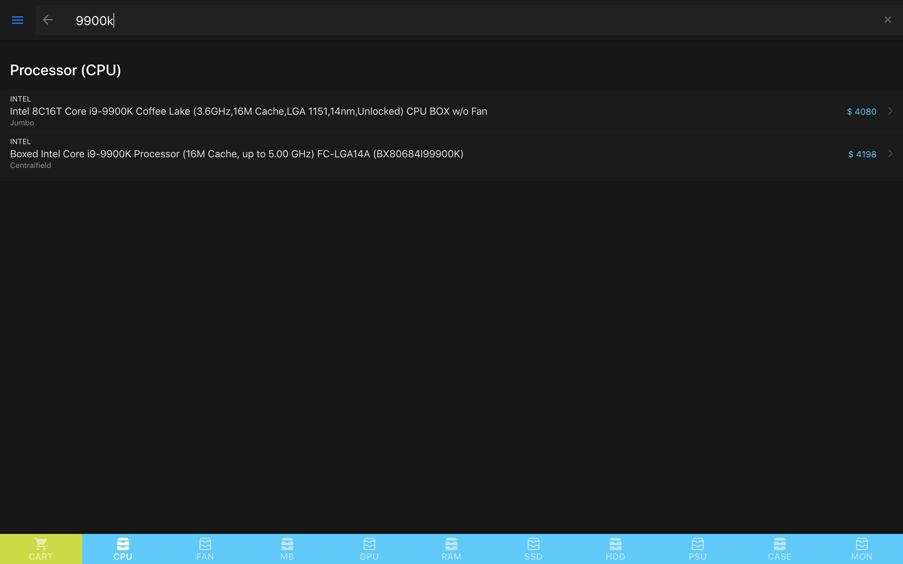Click the Jumbo vendor label
The image size is (903, 564).
[22, 123]
